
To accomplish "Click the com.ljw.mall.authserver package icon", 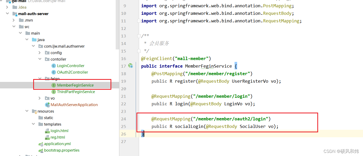I will (41, 46).
